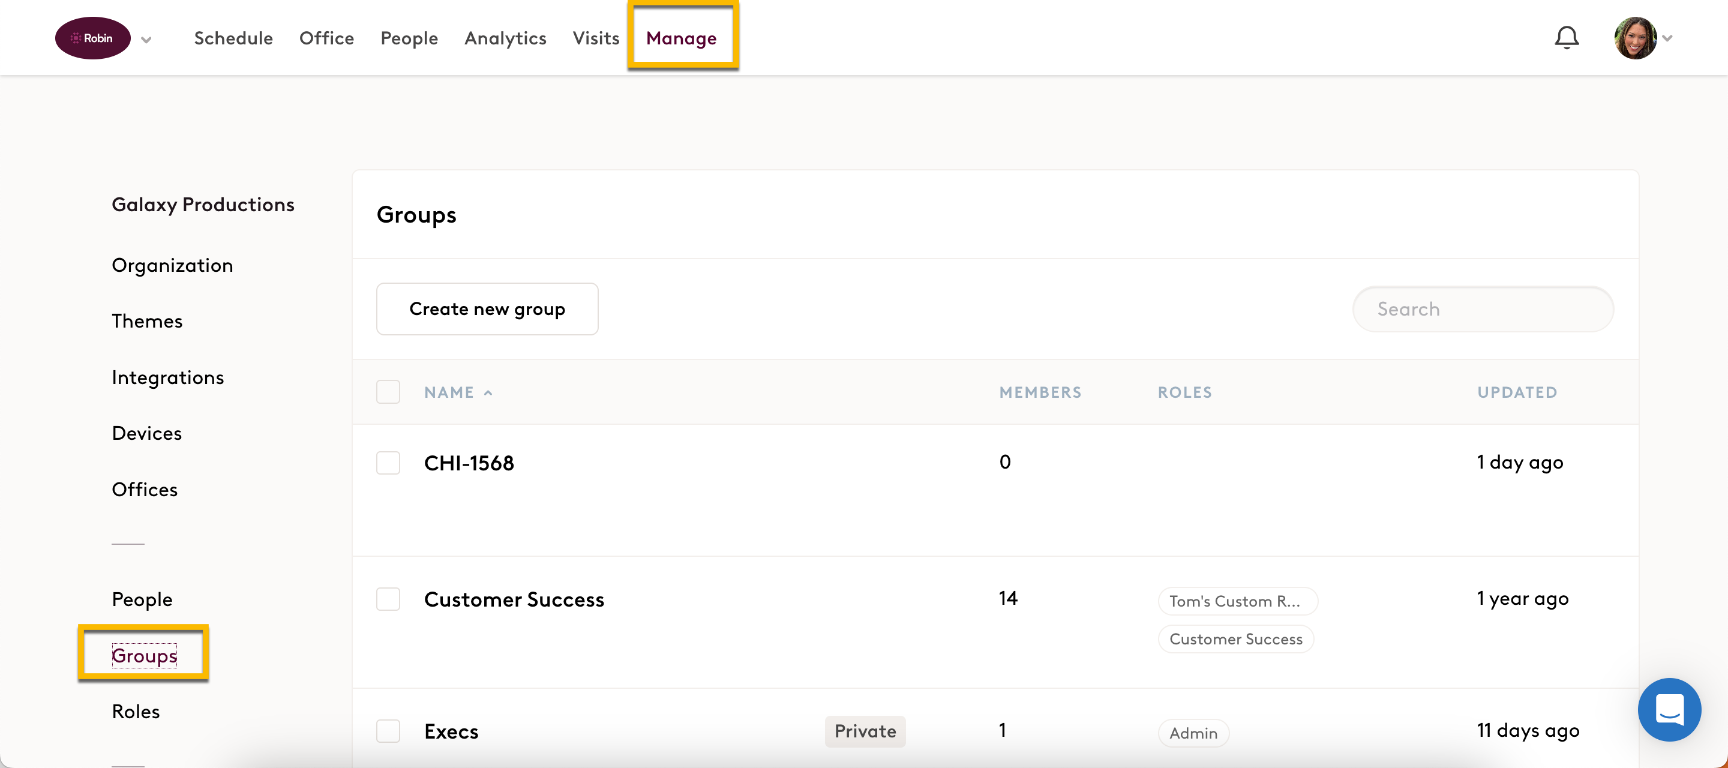Open People in the sidebar
Viewport: 1728px width, 768px height.
click(142, 599)
